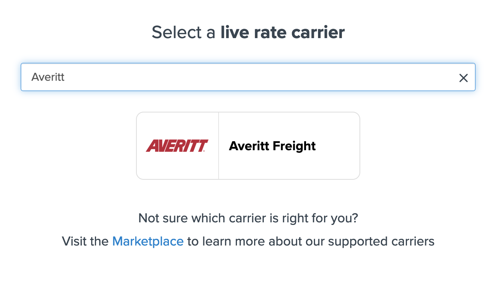Click the "Not sure which carrier" prompt text

tap(202, 218)
